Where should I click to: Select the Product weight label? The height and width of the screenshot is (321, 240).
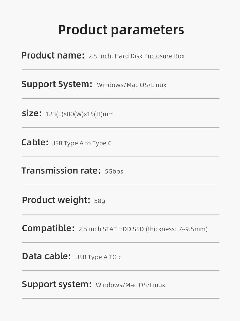56,200
